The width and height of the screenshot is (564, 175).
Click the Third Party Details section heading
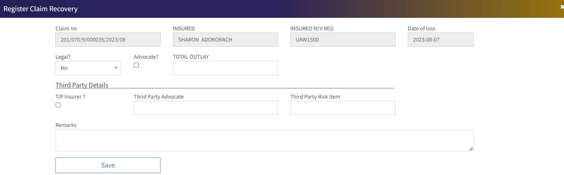[x=82, y=85]
